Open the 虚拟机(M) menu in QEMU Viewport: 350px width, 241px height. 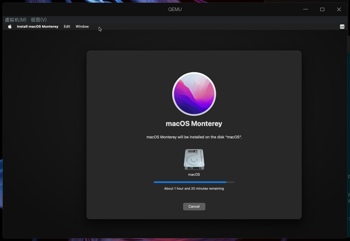pos(16,20)
